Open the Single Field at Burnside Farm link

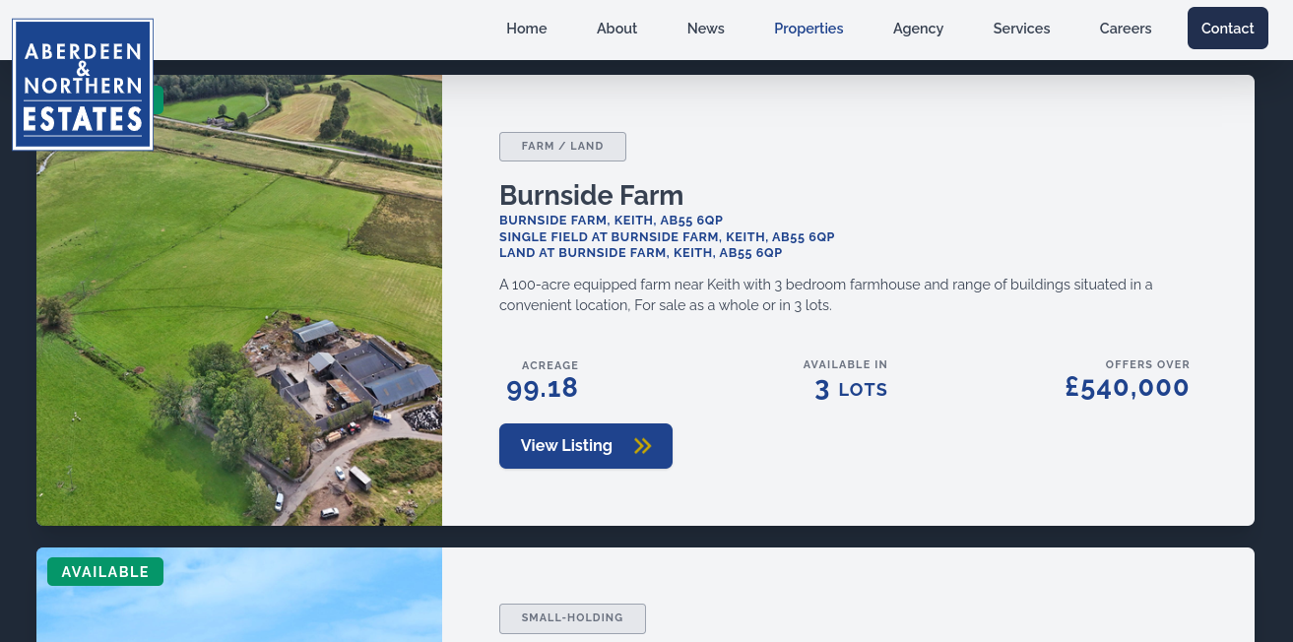pos(667,237)
